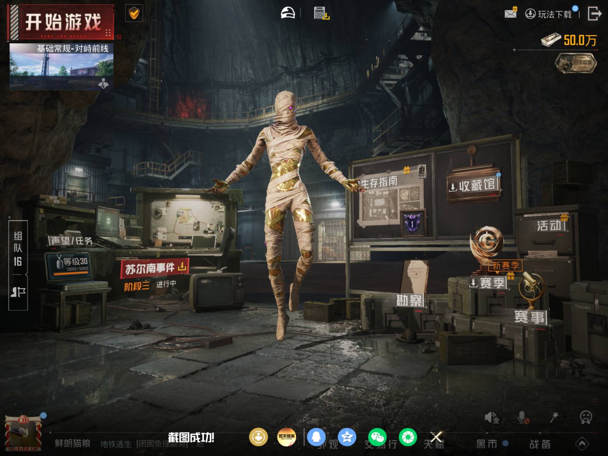Share screenshot to QQ penguin icon
This screenshot has height=456, width=608.
click(316, 437)
